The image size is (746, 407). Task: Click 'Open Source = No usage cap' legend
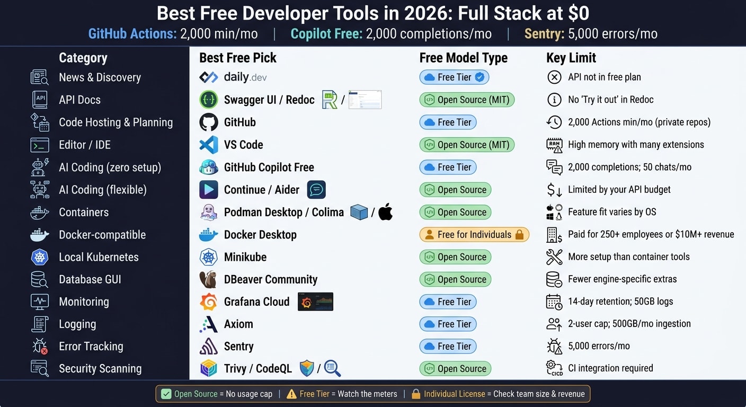tap(216, 394)
